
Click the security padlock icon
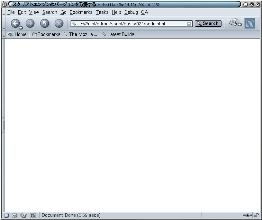(256, 215)
